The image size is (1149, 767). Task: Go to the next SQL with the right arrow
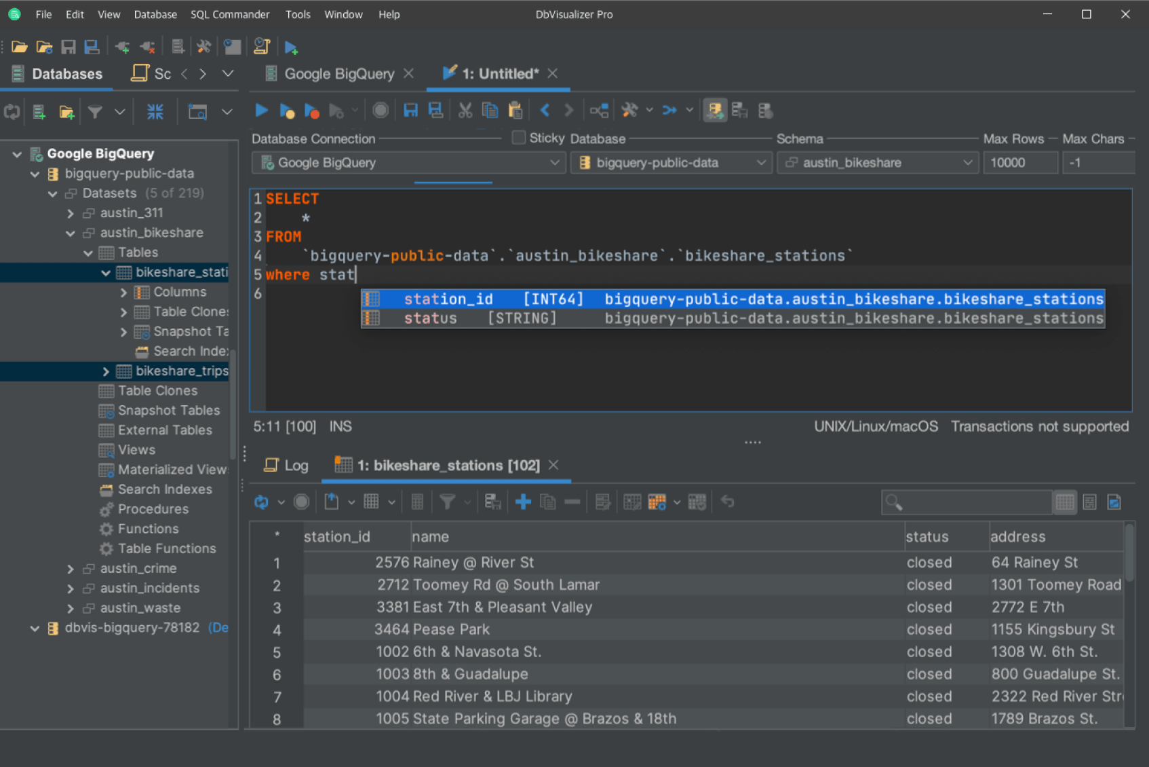click(569, 110)
